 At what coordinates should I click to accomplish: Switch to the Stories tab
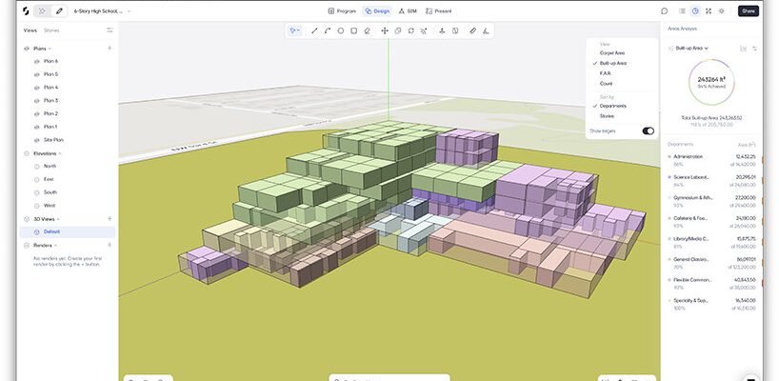(51, 30)
